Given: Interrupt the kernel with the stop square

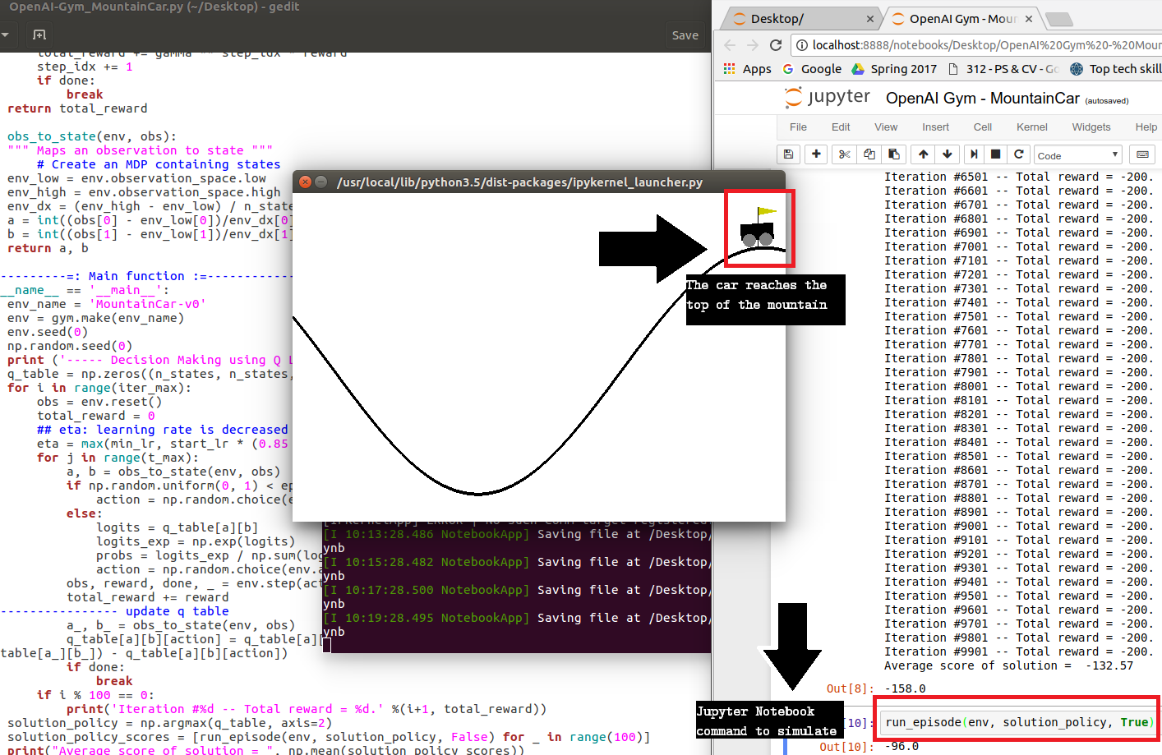Looking at the screenshot, I should click(996, 154).
